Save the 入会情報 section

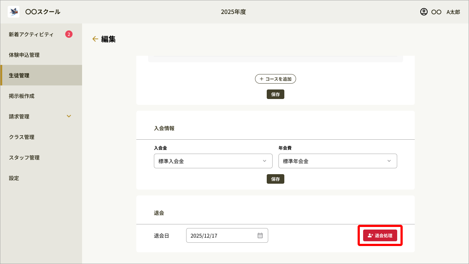[275, 179]
